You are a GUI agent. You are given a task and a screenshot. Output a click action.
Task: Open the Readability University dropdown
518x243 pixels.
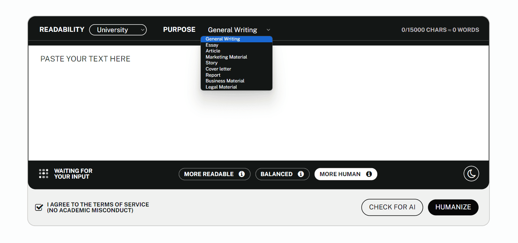pyautogui.click(x=118, y=30)
